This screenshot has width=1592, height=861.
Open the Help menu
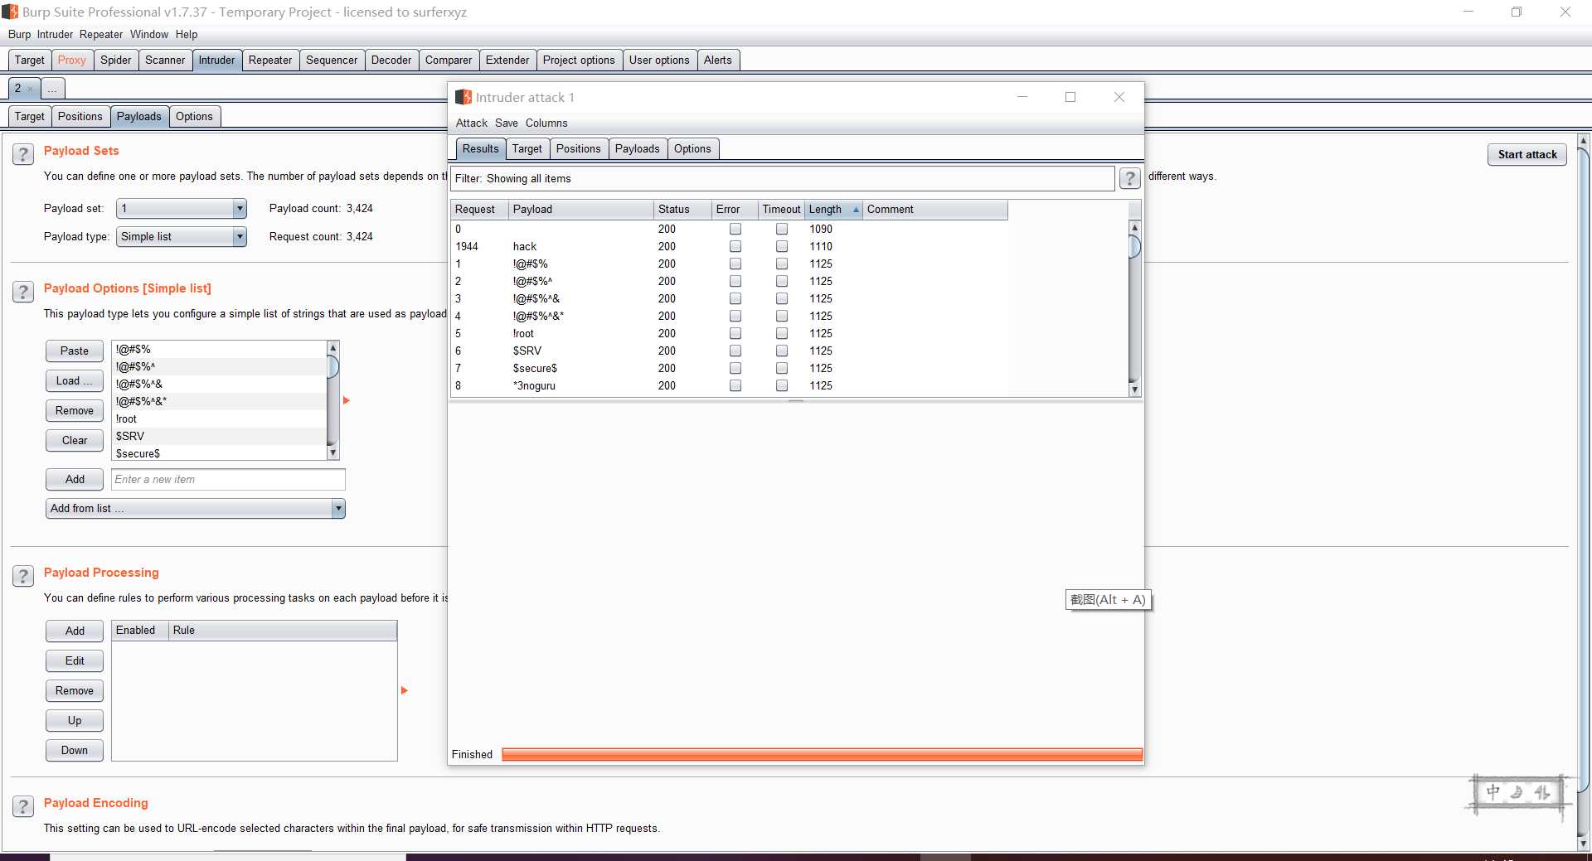(187, 34)
